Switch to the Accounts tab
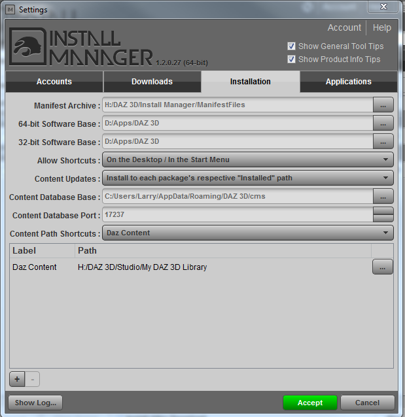Screen dimensions: 405x417 tap(54, 82)
